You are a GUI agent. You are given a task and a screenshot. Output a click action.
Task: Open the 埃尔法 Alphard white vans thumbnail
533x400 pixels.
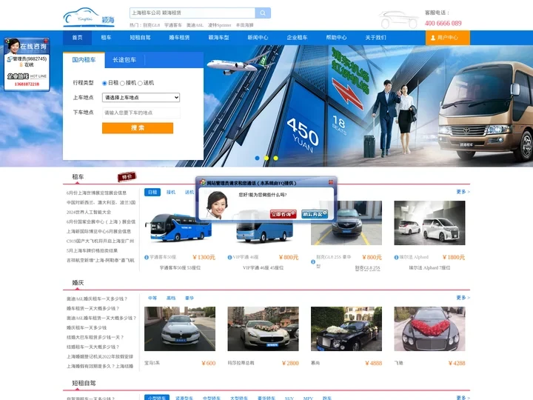[x=429, y=223]
